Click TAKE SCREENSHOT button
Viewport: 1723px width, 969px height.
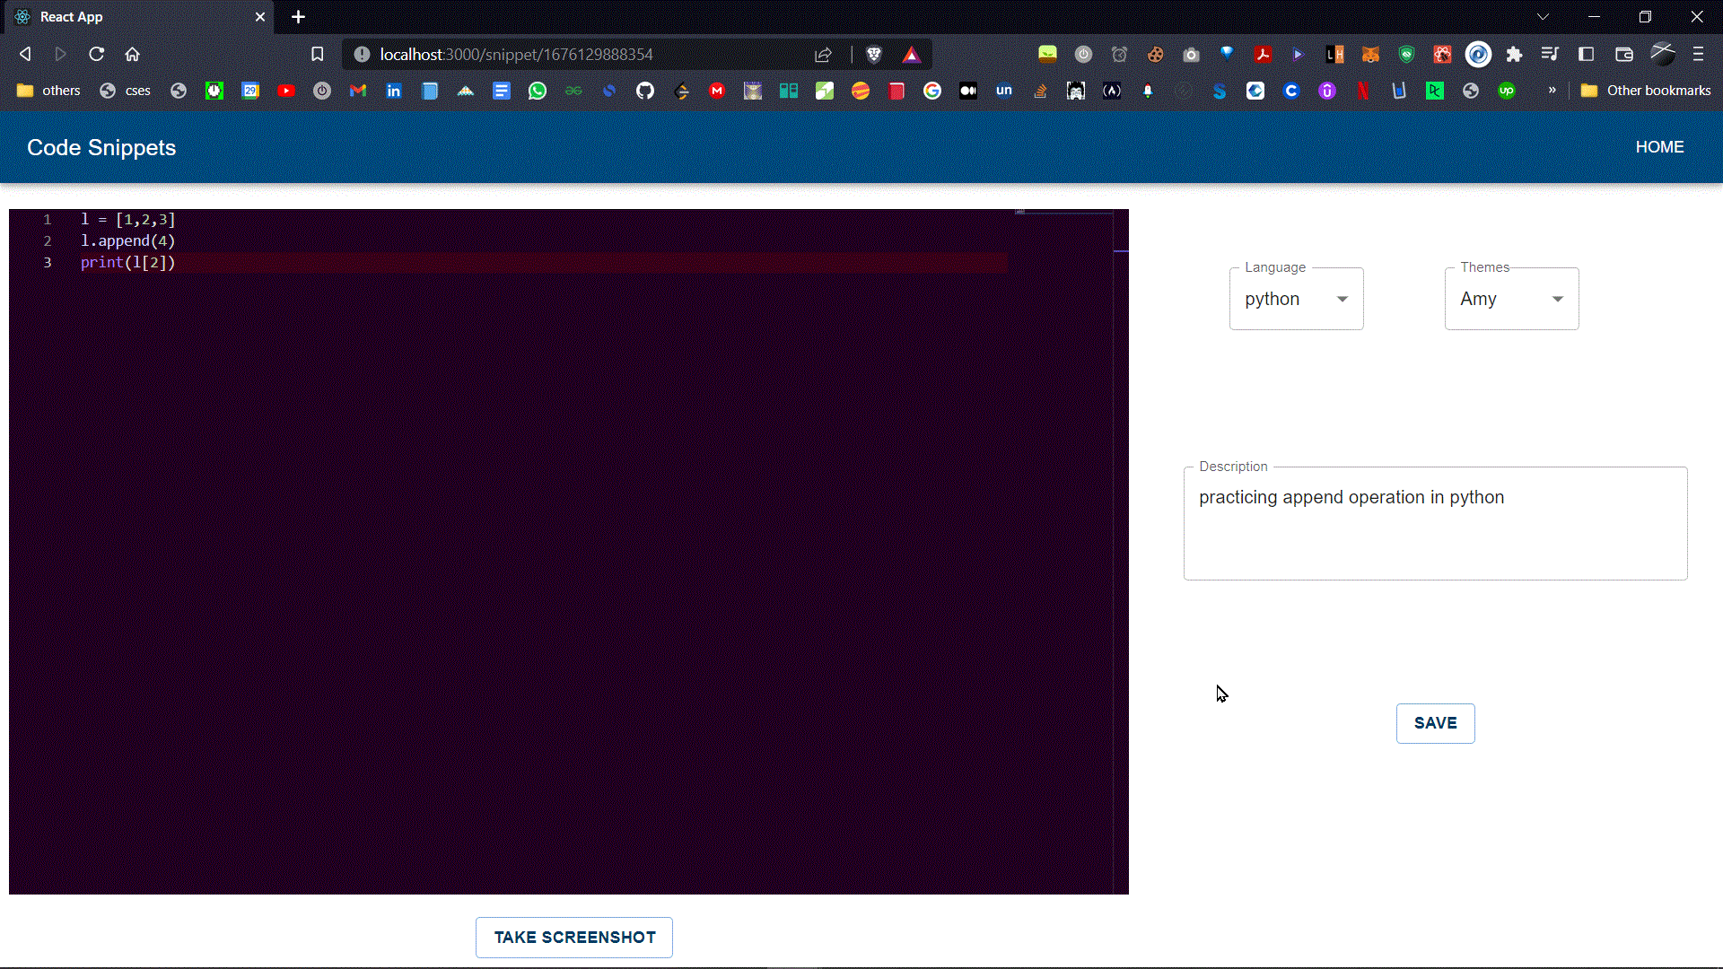click(x=574, y=936)
